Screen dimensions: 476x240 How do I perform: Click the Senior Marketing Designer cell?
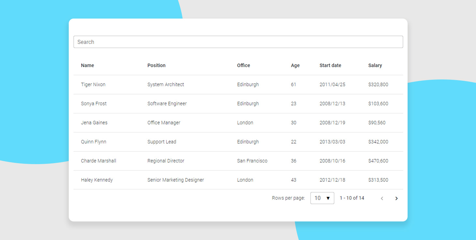pyautogui.click(x=175, y=180)
